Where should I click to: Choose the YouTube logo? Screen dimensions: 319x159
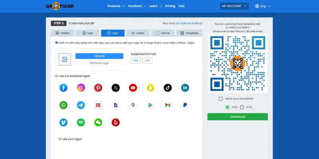[133, 88]
